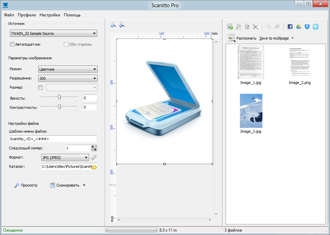
Task: Add an image with the green-plus icon
Action: point(230,27)
